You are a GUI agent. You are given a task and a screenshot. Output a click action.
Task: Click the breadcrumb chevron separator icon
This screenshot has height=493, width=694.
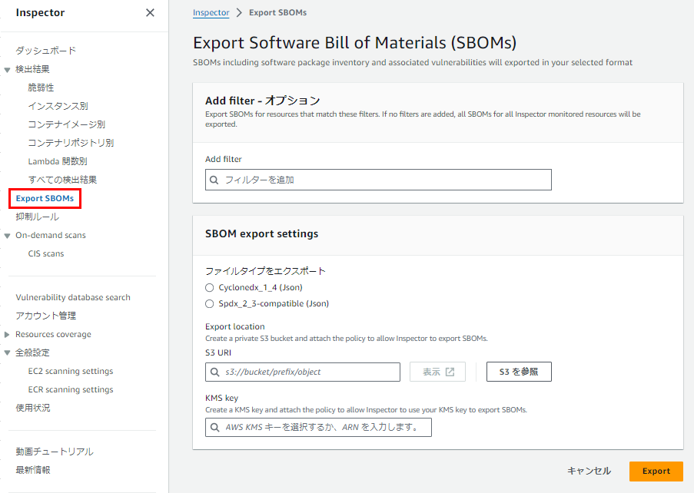point(239,13)
